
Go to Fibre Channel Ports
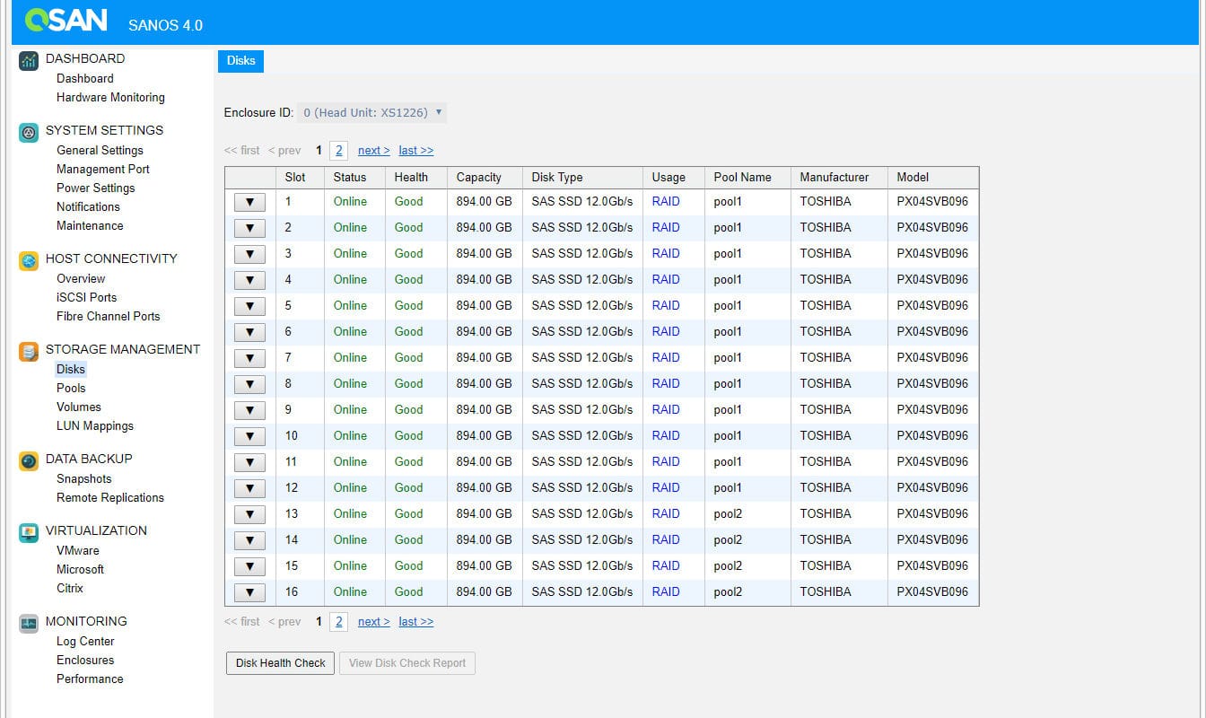109,316
